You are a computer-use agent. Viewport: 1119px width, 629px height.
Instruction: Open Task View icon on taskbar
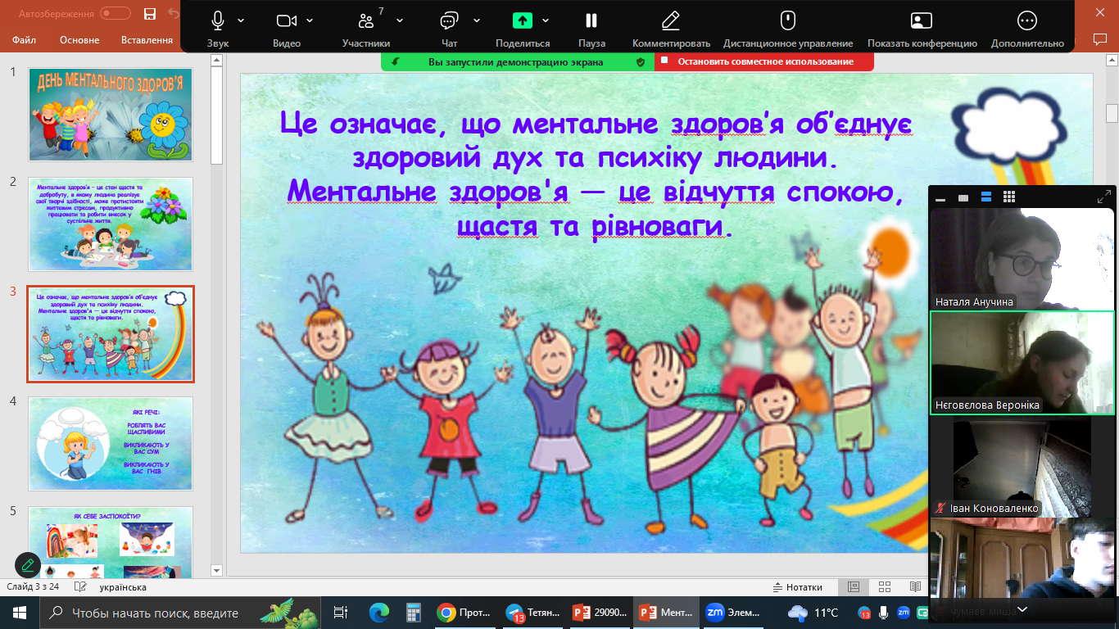341,612
